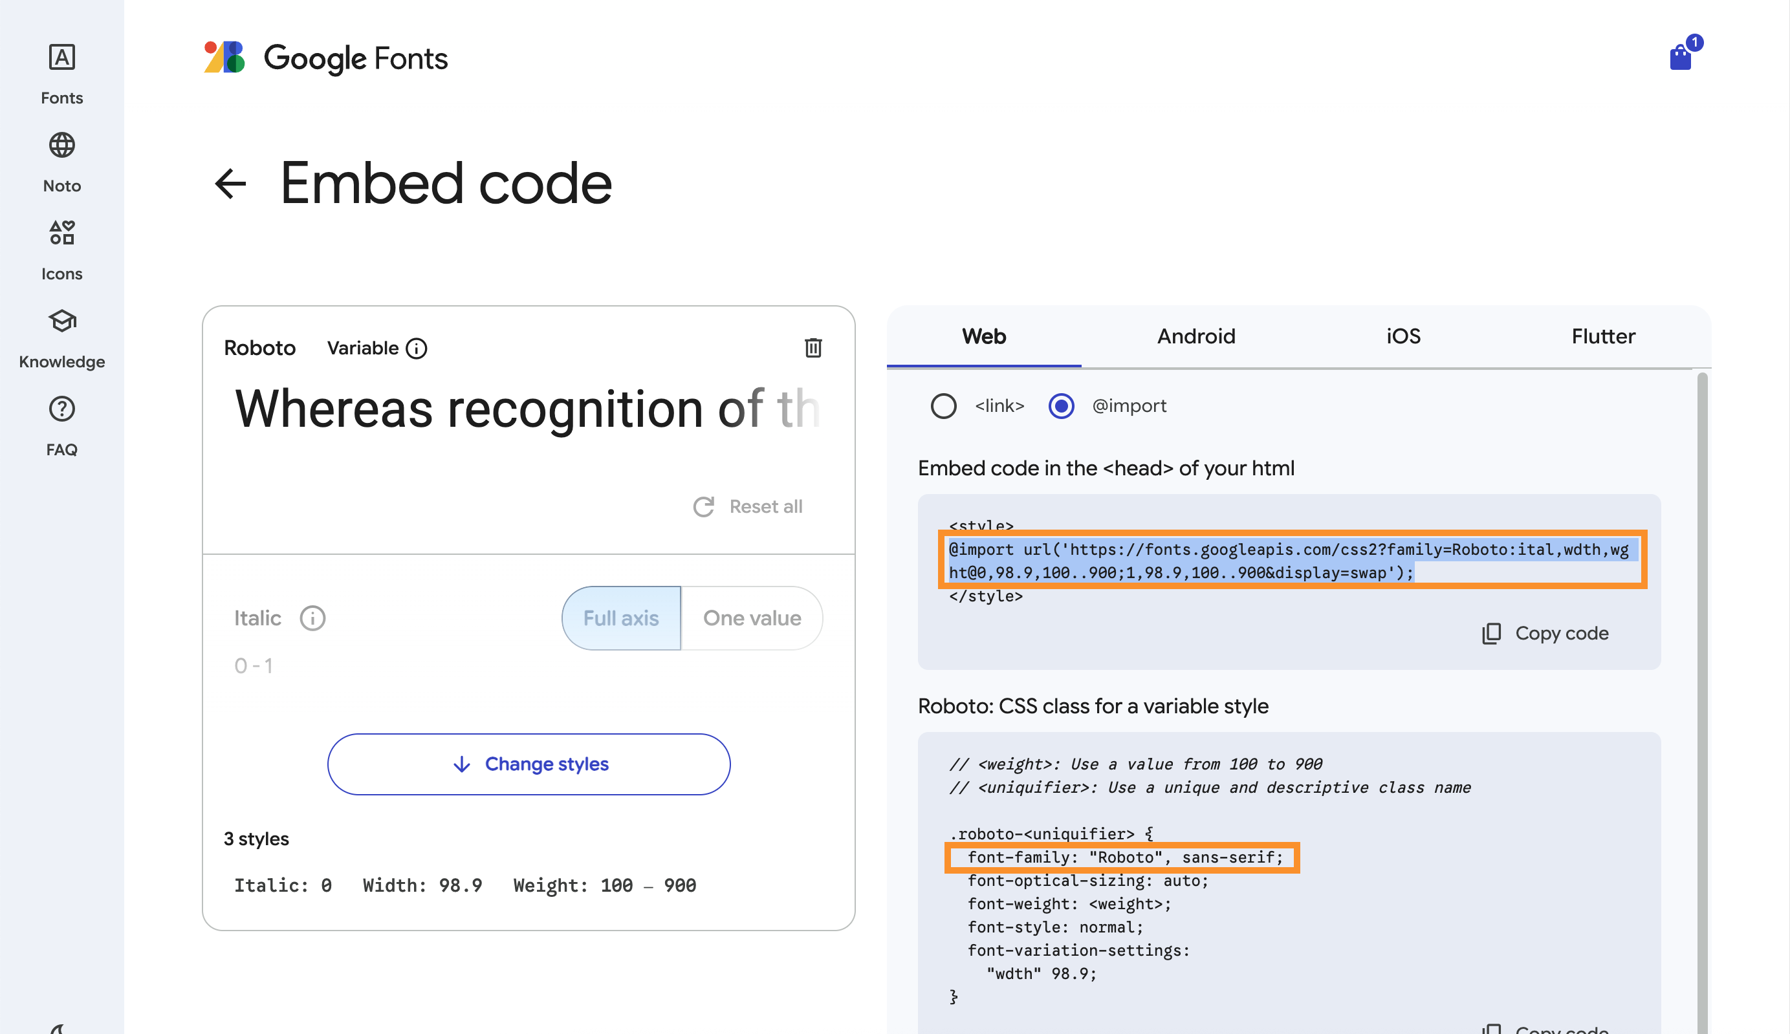The width and height of the screenshot is (1790, 1034).
Task: Delete Roboto with the trash icon
Action: (813, 348)
